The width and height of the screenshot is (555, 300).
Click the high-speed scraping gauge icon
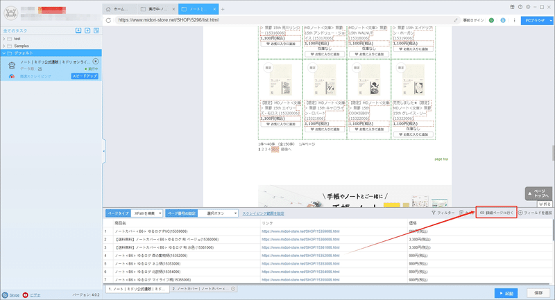(x=12, y=76)
